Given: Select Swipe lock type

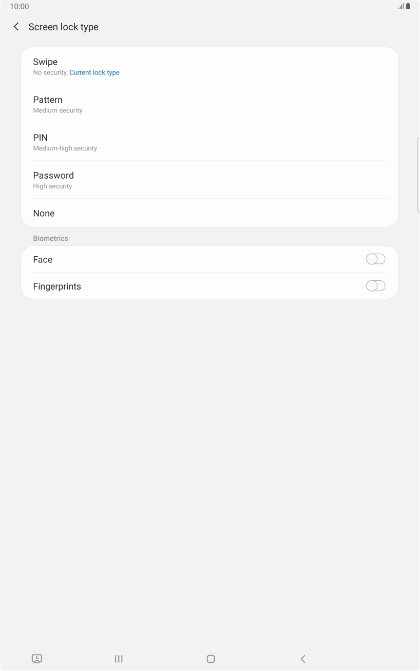Looking at the screenshot, I should point(45,62).
